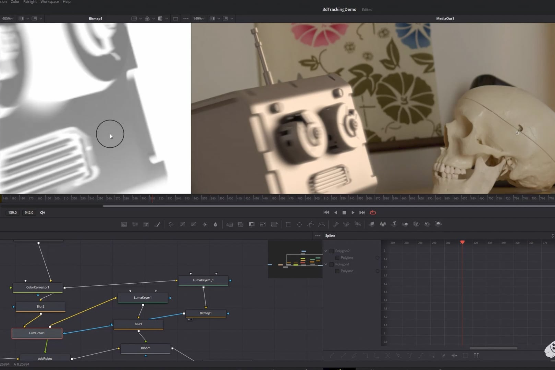The width and height of the screenshot is (555, 370).
Task: Toggle the red loop playback button
Action: click(x=373, y=212)
